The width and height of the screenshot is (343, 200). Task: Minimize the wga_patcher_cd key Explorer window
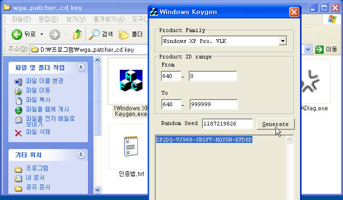click(x=313, y=8)
